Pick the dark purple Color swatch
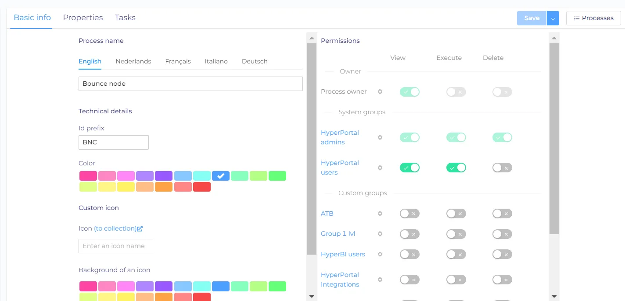625x301 pixels. point(164,176)
